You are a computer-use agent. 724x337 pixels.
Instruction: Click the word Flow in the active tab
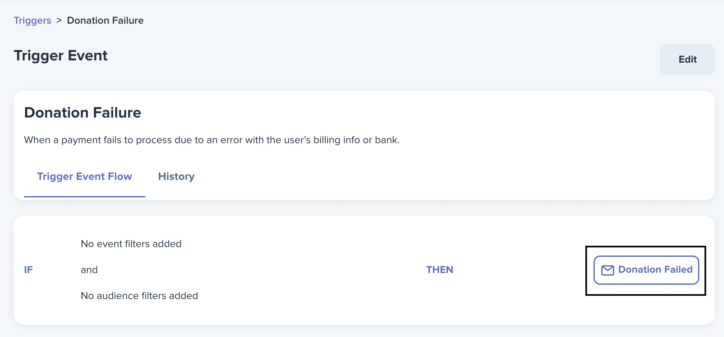(x=120, y=176)
